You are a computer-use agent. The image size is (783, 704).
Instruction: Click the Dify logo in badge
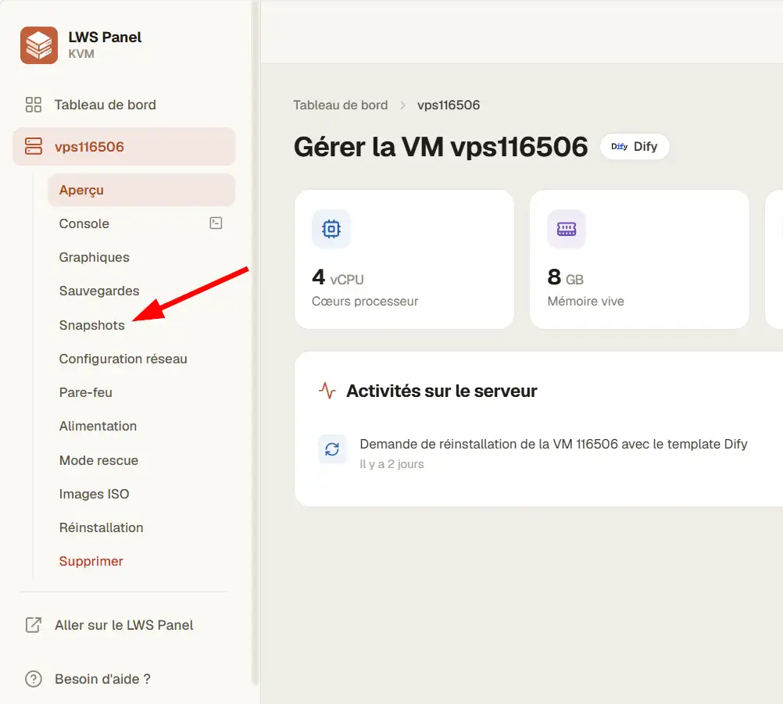click(x=619, y=146)
